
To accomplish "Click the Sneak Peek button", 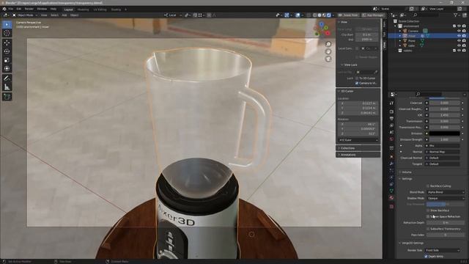I will [349, 15].
